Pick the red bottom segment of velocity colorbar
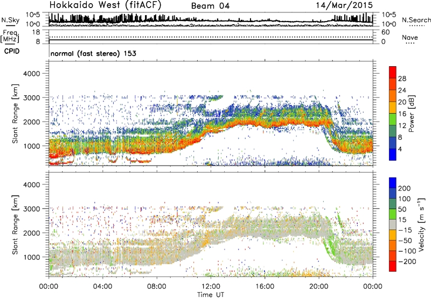 pos(393,266)
